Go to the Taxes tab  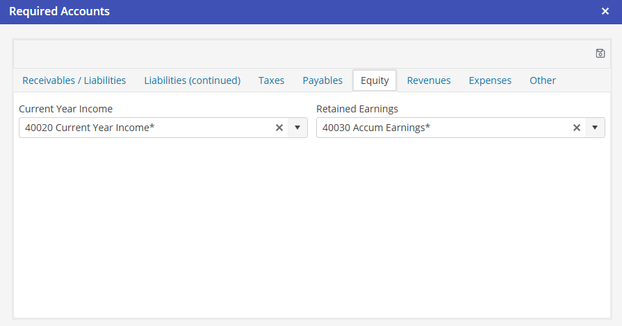pyautogui.click(x=272, y=80)
